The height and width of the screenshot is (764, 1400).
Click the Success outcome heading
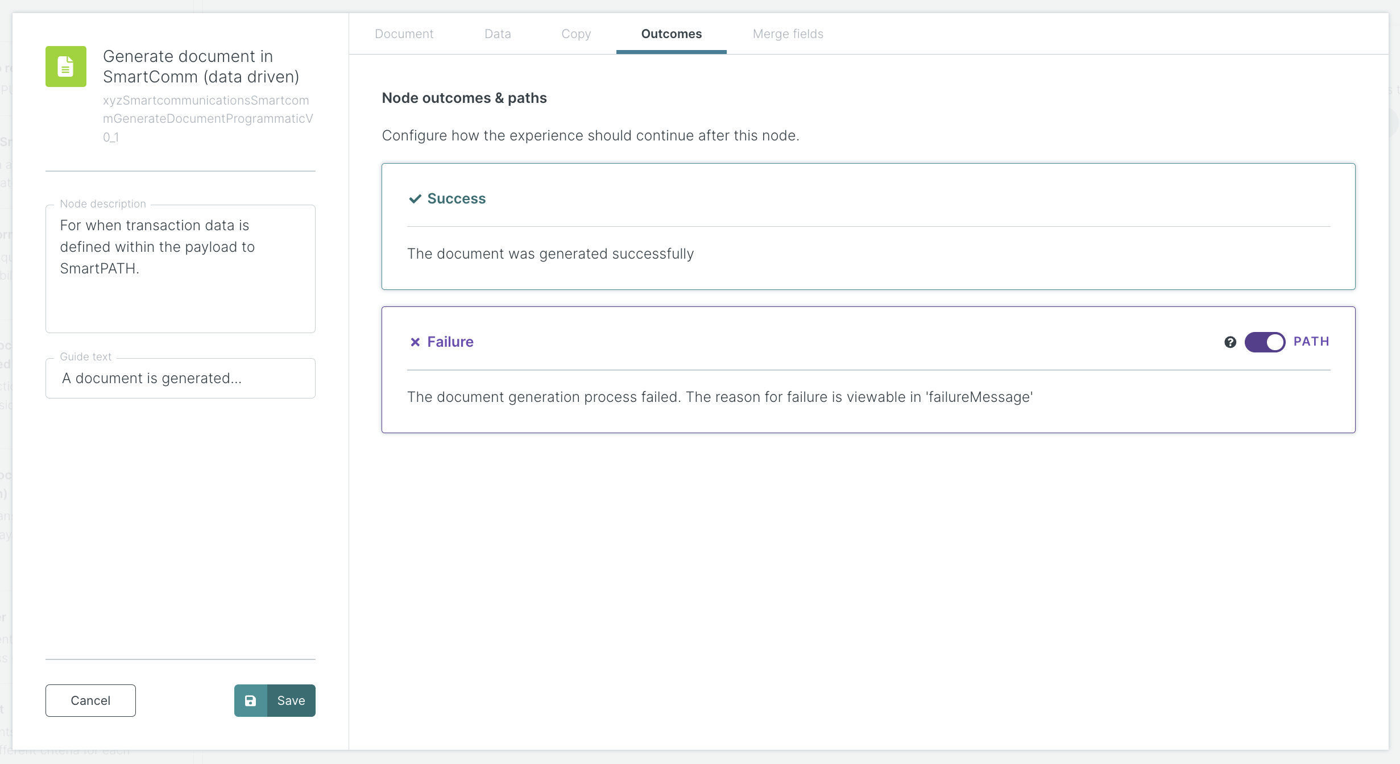coord(456,198)
